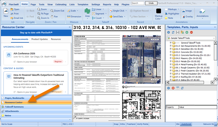Toggle Ortho mode in the status bar
The image size is (218, 127).
[122, 124]
